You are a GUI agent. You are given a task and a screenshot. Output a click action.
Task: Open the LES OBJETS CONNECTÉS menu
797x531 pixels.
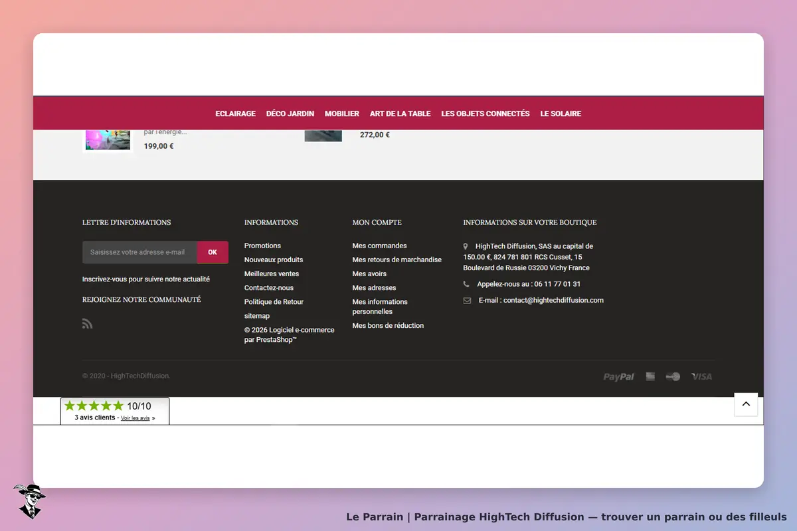click(486, 114)
